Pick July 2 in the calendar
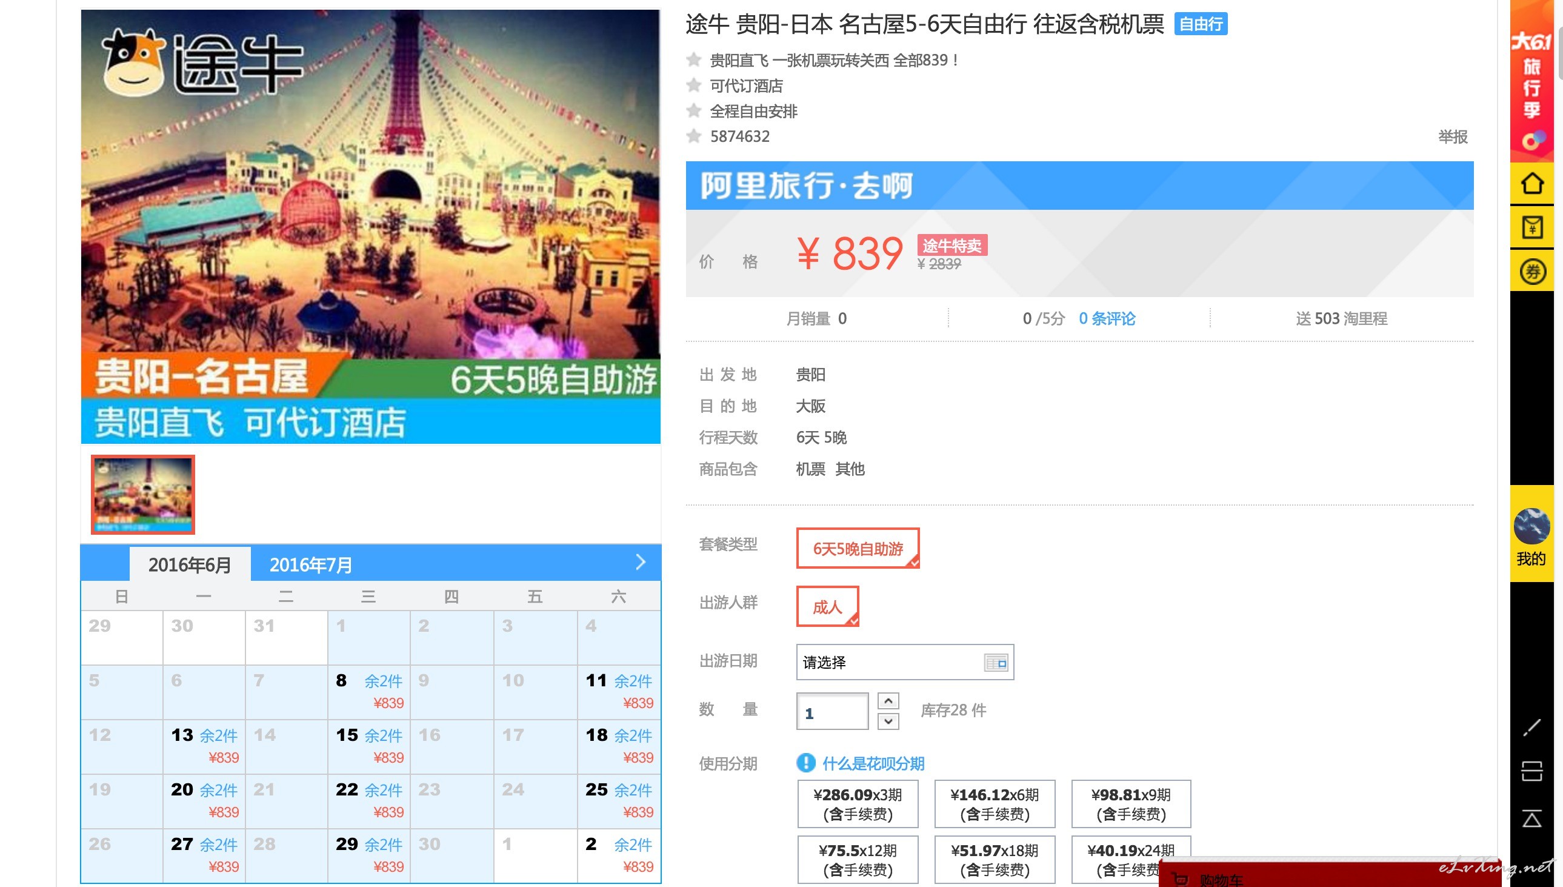This screenshot has width=1563, height=887. pos(619,856)
